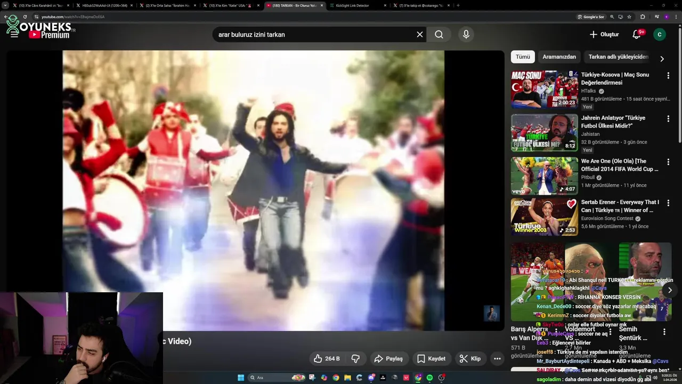The image size is (682, 384).
Task: Click the video channel watermark icon
Action: pyautogui.click(x=491, y=313)
